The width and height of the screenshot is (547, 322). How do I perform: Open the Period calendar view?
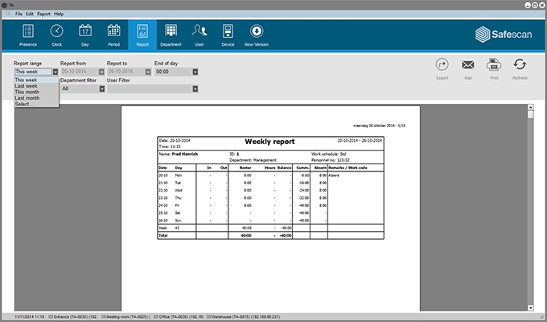click(x=113, y=35)
